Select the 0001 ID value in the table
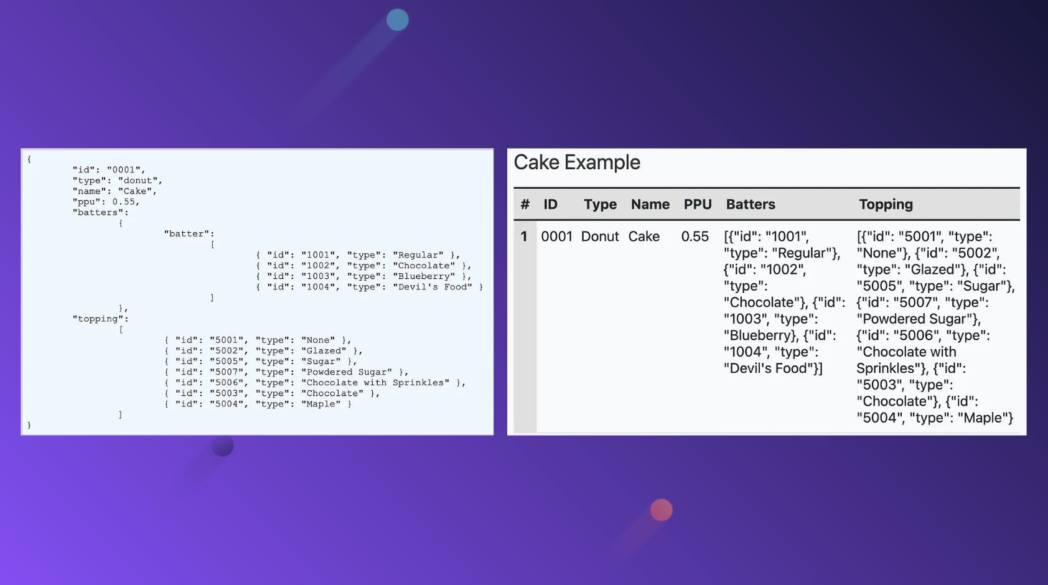Viewport: 1048px width, 585px height. 558,236
